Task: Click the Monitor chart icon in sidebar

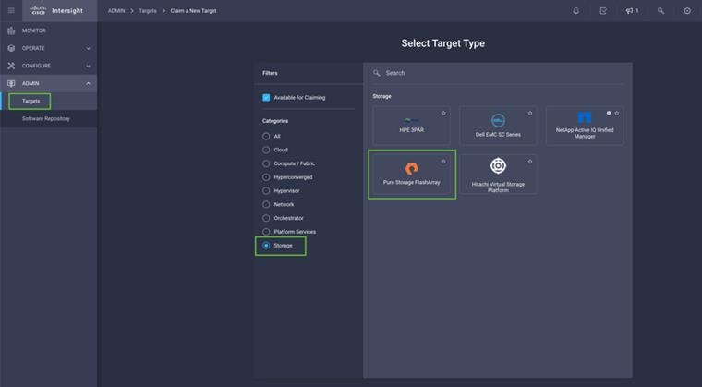Action: 11,30
